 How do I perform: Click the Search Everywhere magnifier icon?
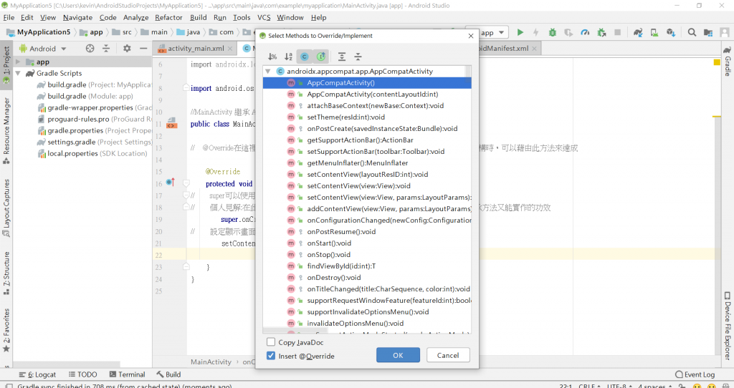pyautogui.click(x=692, y=33)
